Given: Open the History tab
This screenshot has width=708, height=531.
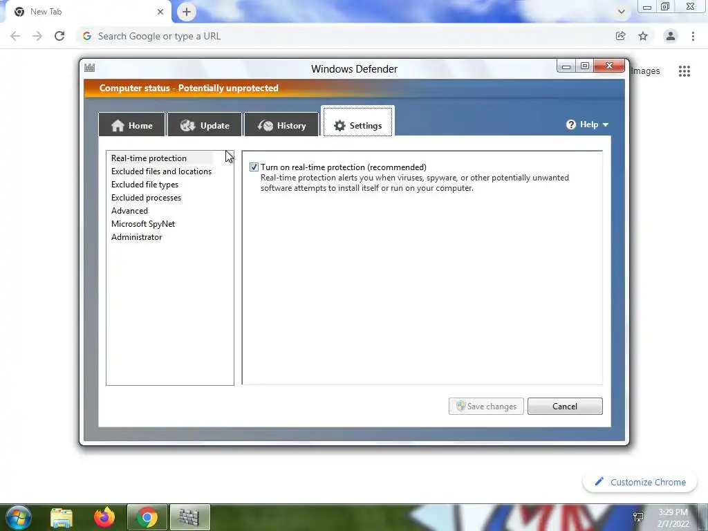Looking at the screenshot, I should coord(281,124).
